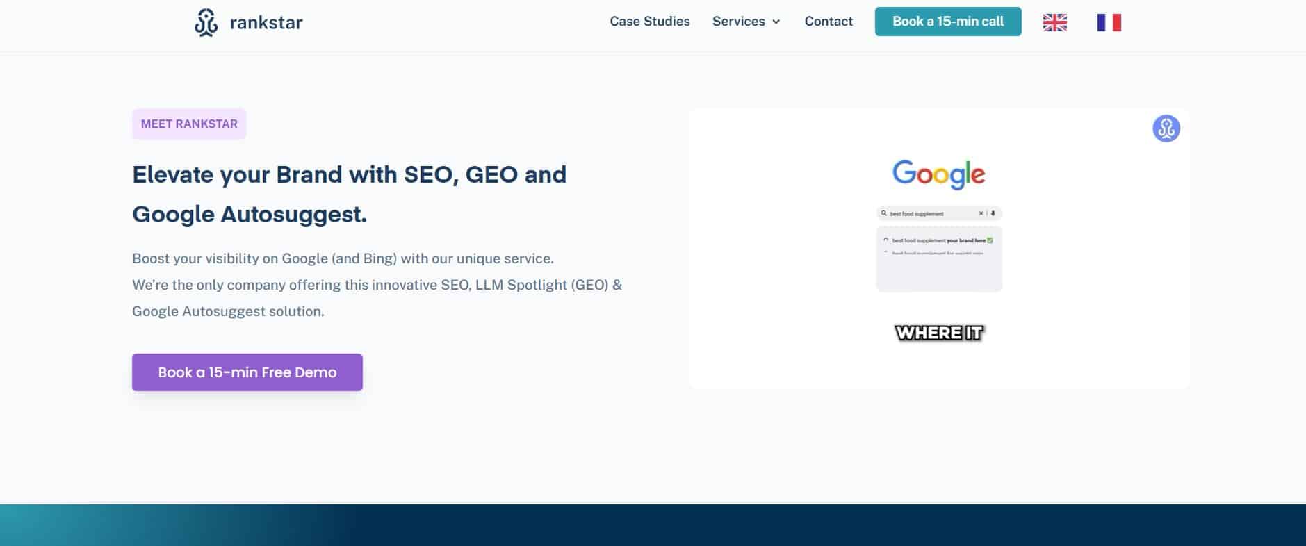
Task: Click the rankstar logo icon in header
Action: pos(206,22)
